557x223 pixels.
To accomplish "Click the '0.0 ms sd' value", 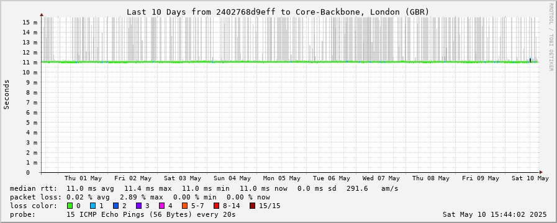I will click(x=317, y=188).
